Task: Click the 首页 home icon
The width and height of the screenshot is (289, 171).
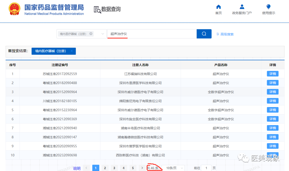Action: click(218, 6)
